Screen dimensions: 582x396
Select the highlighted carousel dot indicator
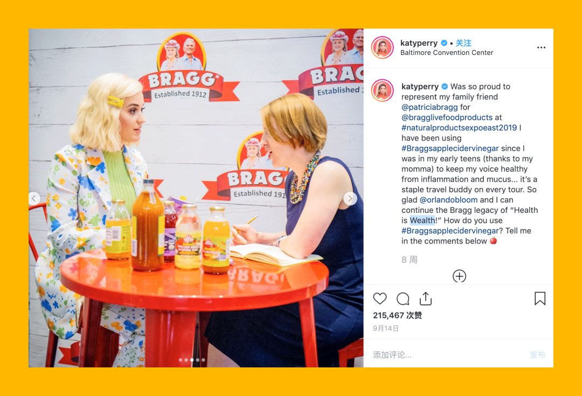click(x=192, y=360)
